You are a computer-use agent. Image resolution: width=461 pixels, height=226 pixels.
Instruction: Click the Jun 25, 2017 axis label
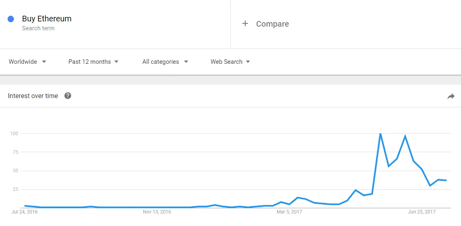[422, 212]
